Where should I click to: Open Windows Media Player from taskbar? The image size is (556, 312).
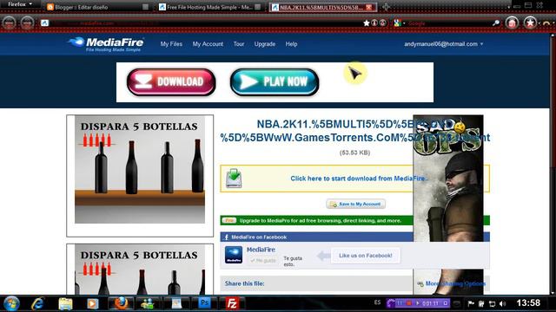[93, 304]
